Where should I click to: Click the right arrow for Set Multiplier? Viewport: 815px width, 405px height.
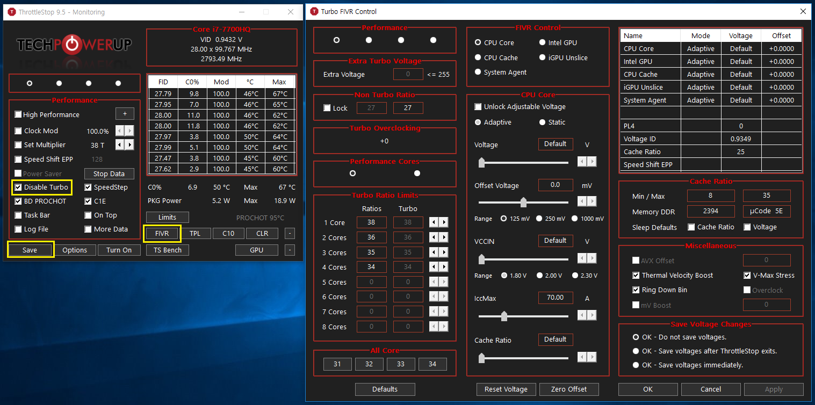[129, 144]
